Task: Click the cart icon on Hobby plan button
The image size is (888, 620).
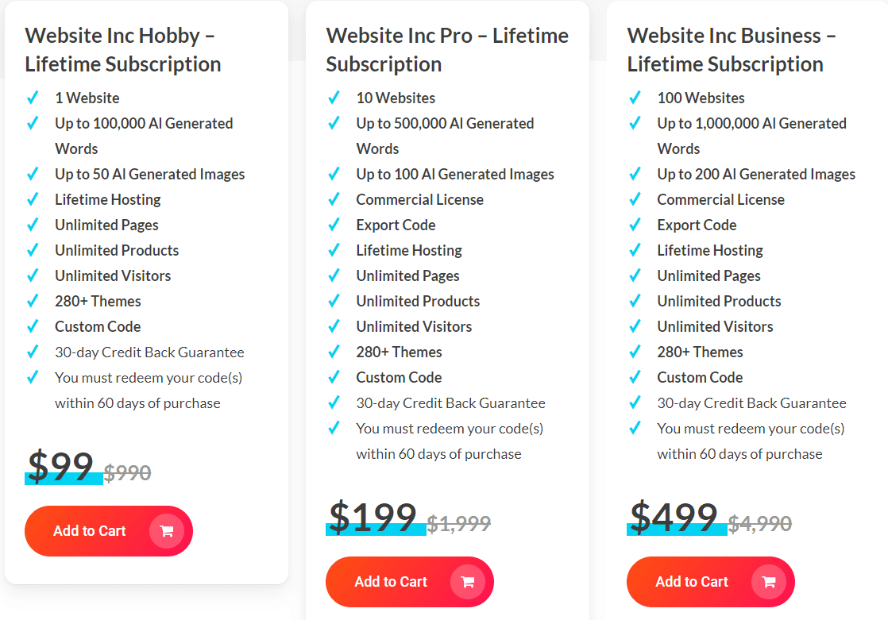Action: click(x=167, y=531)
